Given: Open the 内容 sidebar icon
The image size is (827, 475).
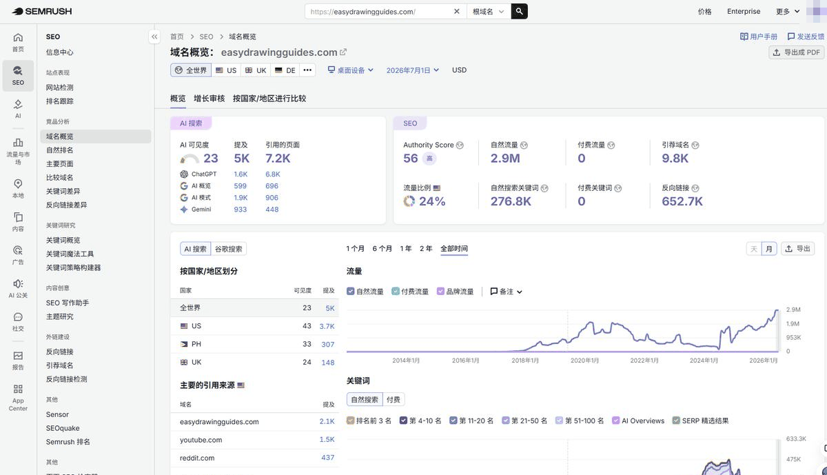Looking at the screenshot, I should click(x=18, y=222).
